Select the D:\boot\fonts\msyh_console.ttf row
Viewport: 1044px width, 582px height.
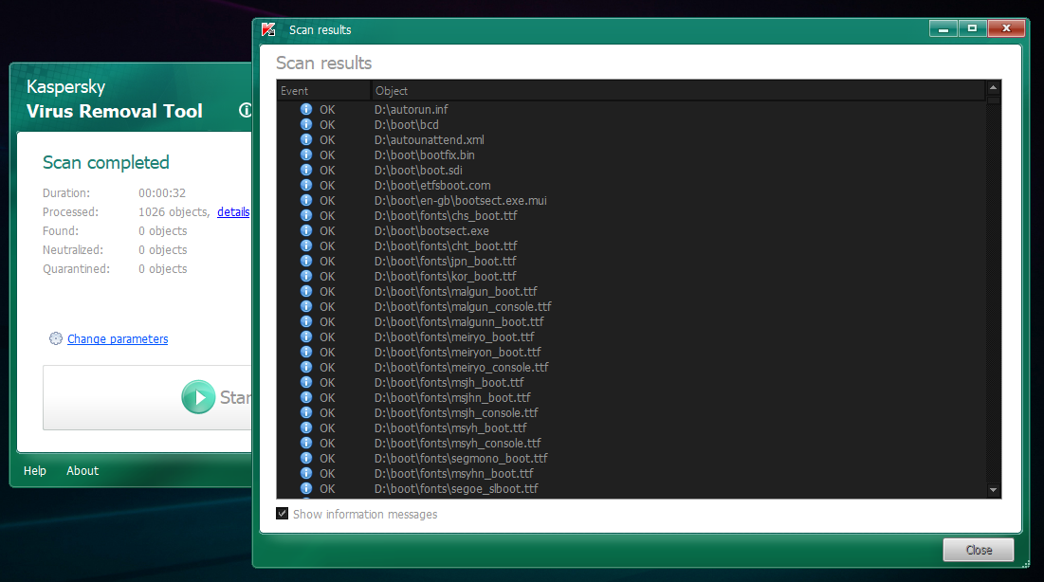pyautogui.click(x=632, y=444)
